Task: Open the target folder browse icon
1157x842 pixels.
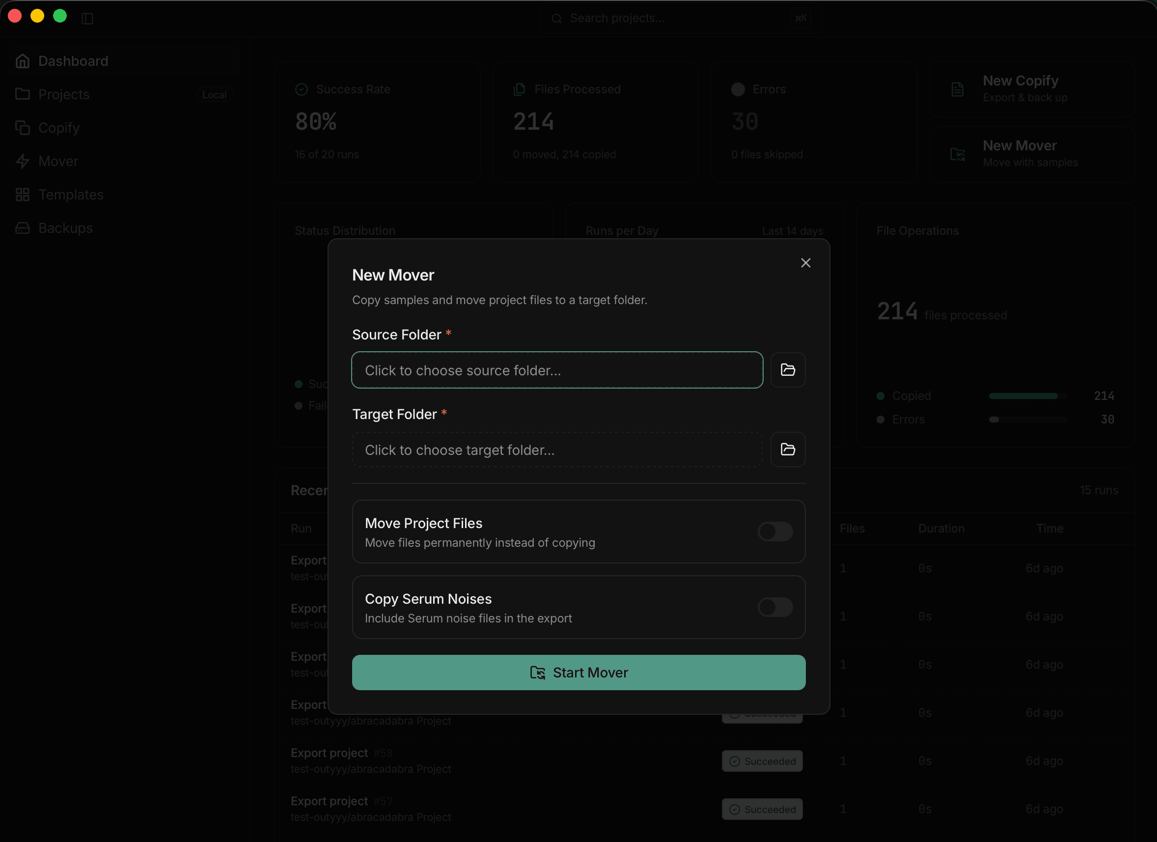Action: click(787, 449)
